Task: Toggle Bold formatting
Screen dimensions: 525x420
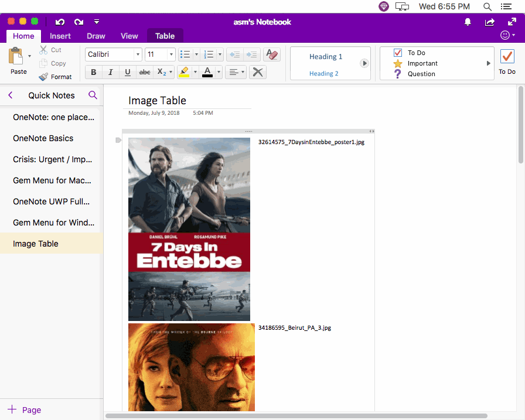Action: pyautogui.click(x=93, y=72)
